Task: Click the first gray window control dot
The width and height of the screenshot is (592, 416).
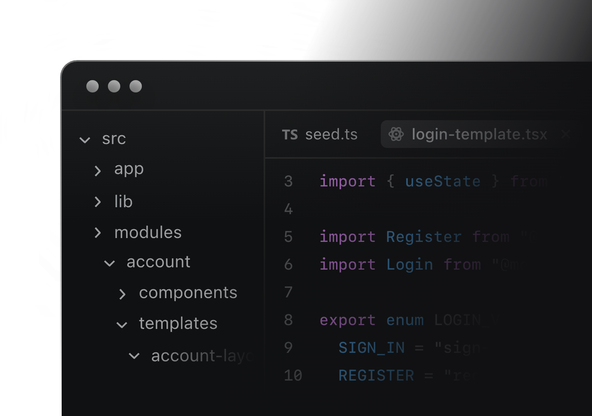Action: coord(92,86)
